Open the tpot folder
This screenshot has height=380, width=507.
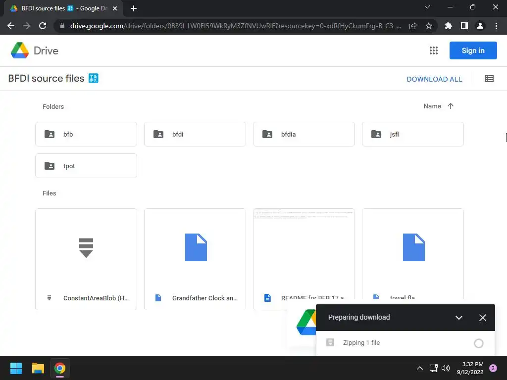86,166
